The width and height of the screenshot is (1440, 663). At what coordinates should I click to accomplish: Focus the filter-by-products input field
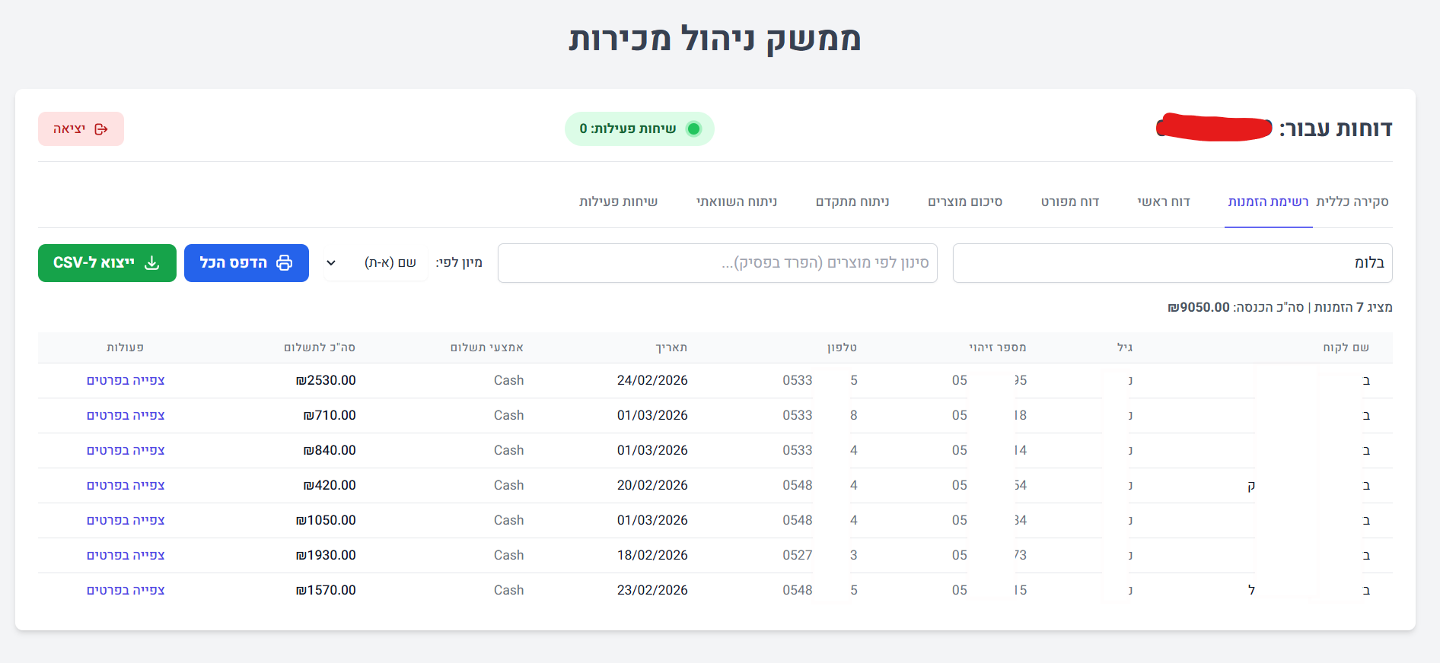point(717,263)
